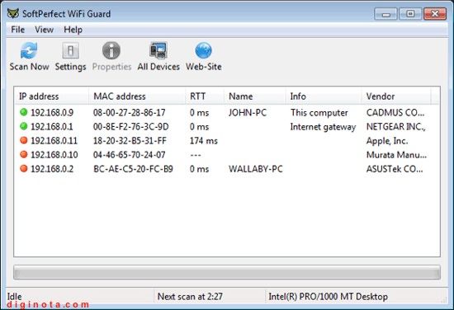Click the CADMUS CO... vendor cell
The height and width of the screenshot is (310, 454).
pos(395,112)
